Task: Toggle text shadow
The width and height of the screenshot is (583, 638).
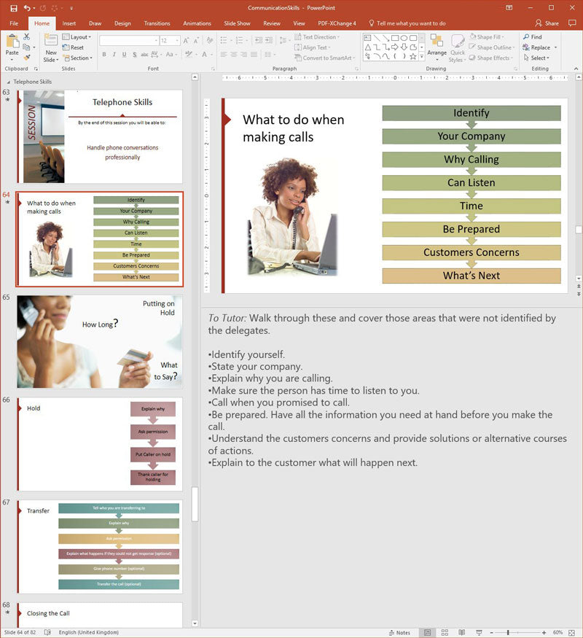Action: pos(135,54)
